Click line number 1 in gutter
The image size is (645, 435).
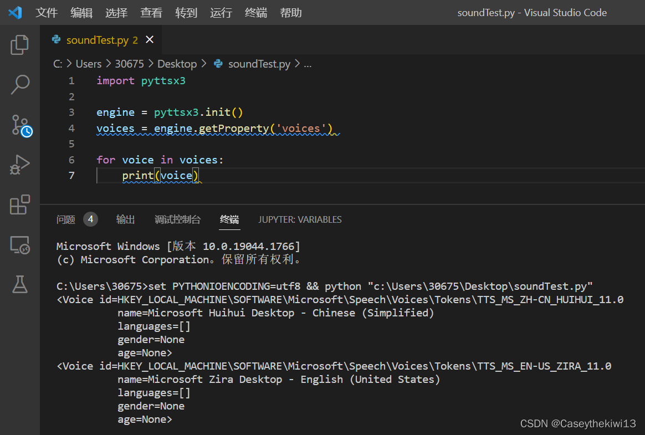71,81
